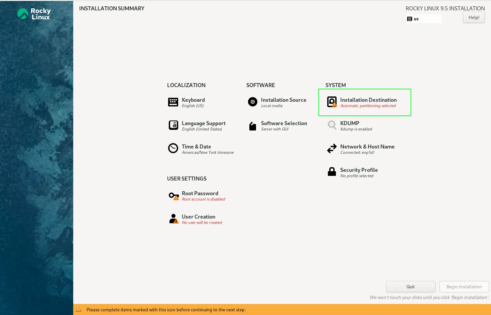Click the USER SETTINGS section heading
The height and width of the screenshot is (315, 491).
pyautogui.click(x=187, y=179)
